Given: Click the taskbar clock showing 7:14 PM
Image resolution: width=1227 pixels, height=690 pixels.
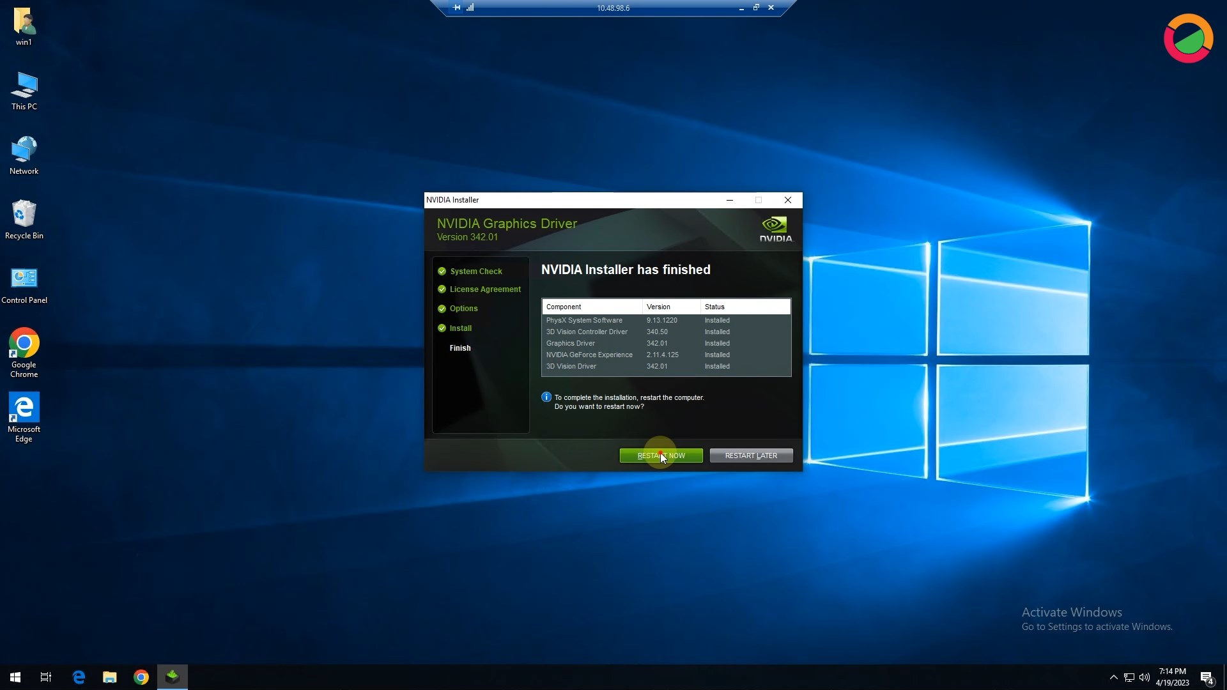Looking at the screenshot, I should pyautogui.click(x=1172, y=677).
